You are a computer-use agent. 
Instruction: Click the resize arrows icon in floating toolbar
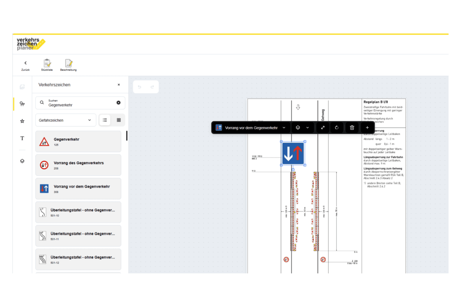pos(323,128)
